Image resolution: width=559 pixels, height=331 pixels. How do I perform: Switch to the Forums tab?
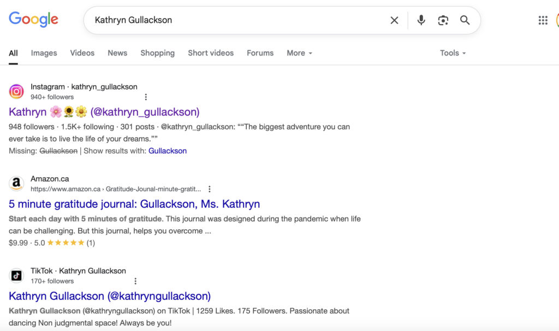click(x=260, y=53)
